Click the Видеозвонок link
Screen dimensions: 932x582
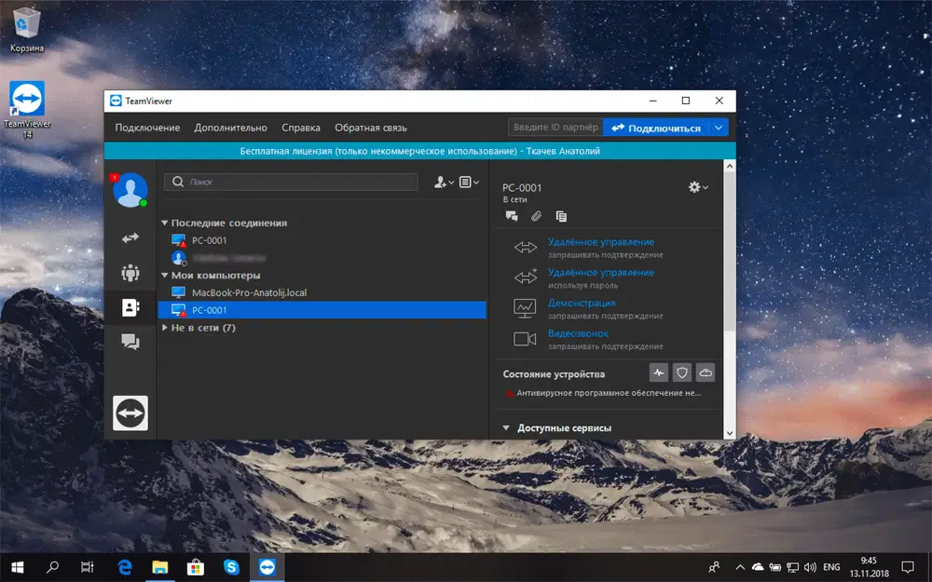579,333
